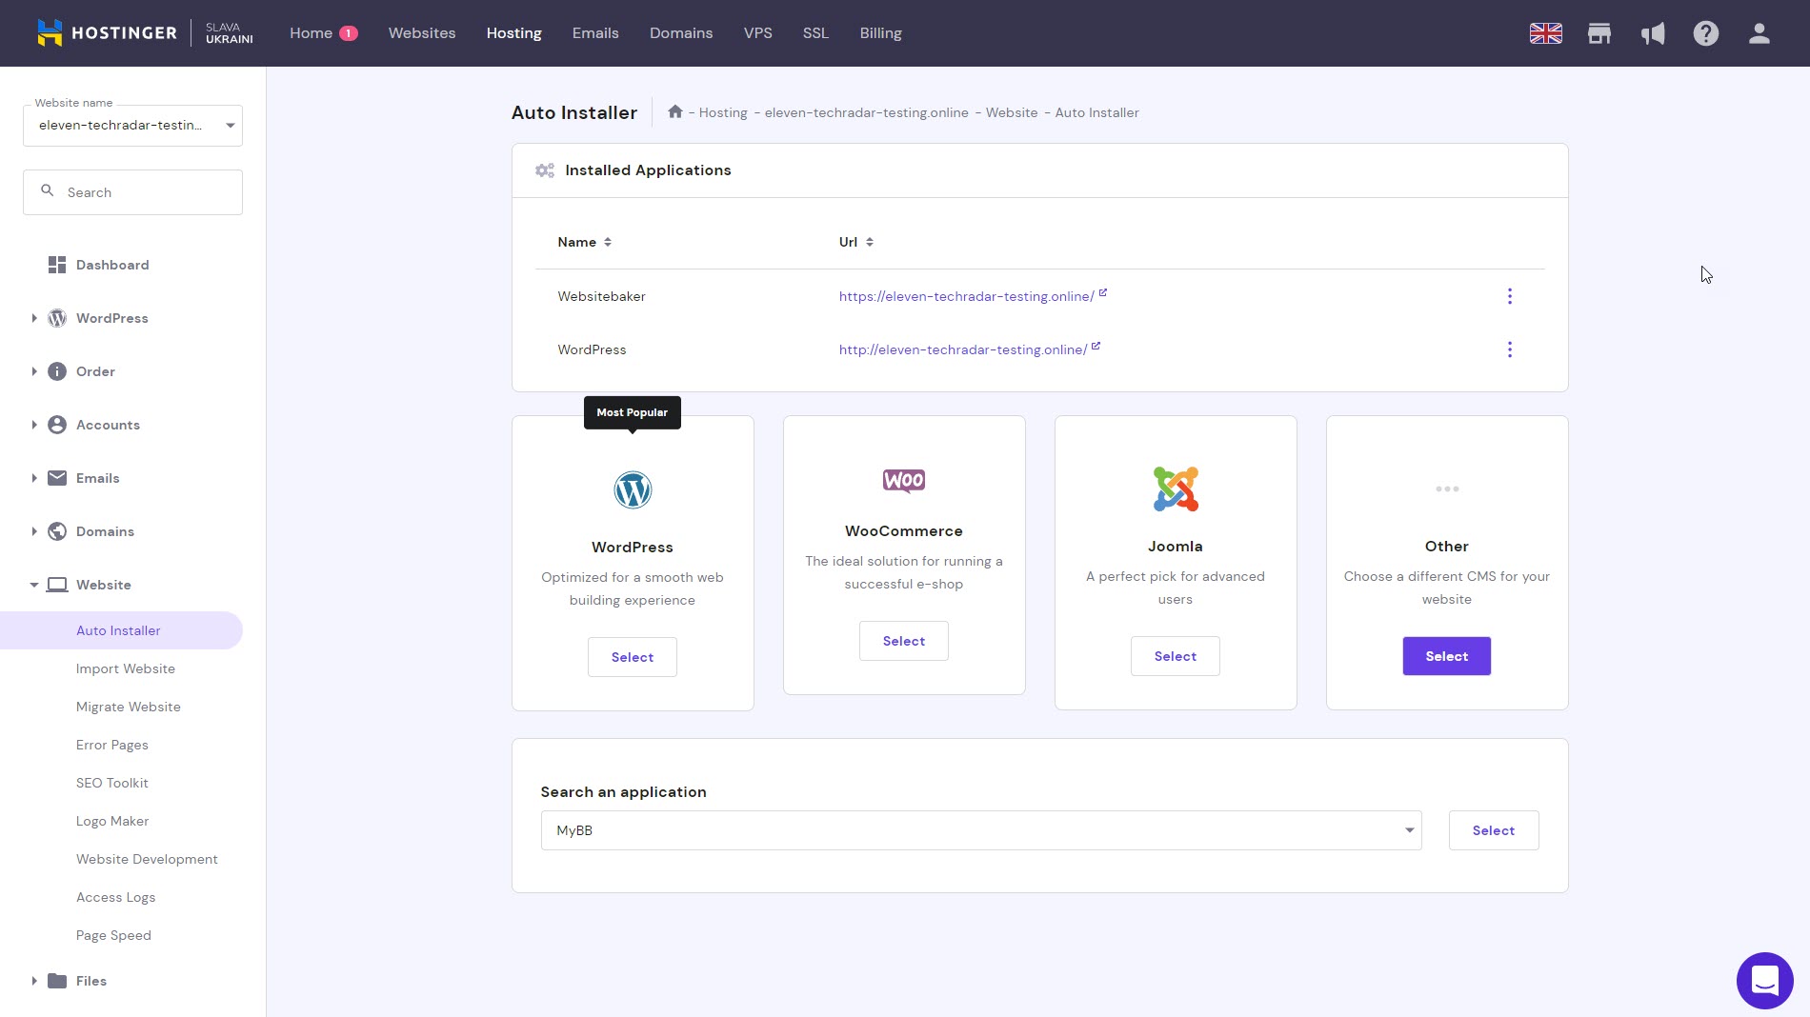Open Logo Maker in sidebar
Viewport: 1810px width, 1017px height.
[112, 821]
